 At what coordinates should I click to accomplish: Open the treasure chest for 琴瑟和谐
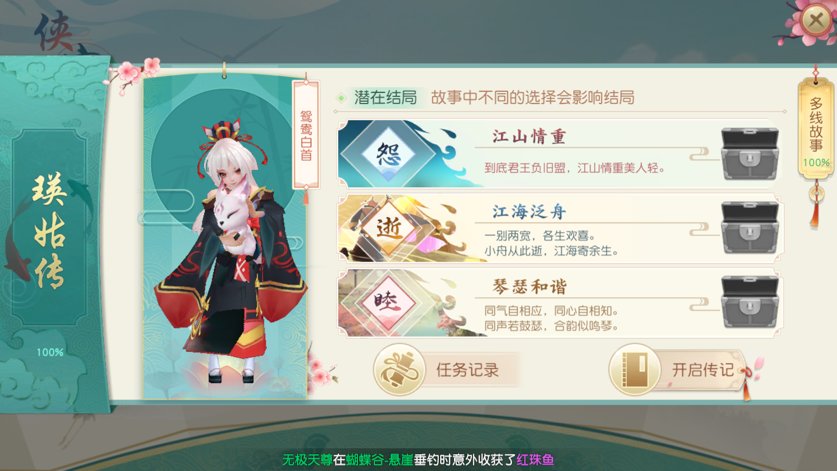click(x=749, y=302)
